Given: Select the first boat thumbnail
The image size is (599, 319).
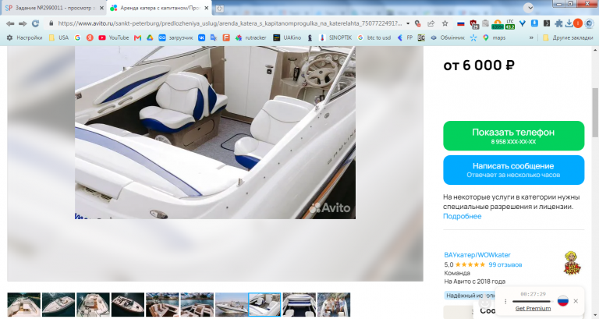Looking at the screenshot, I should tap(23, 304).
